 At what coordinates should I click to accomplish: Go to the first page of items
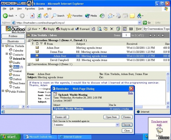click(150, 35)
